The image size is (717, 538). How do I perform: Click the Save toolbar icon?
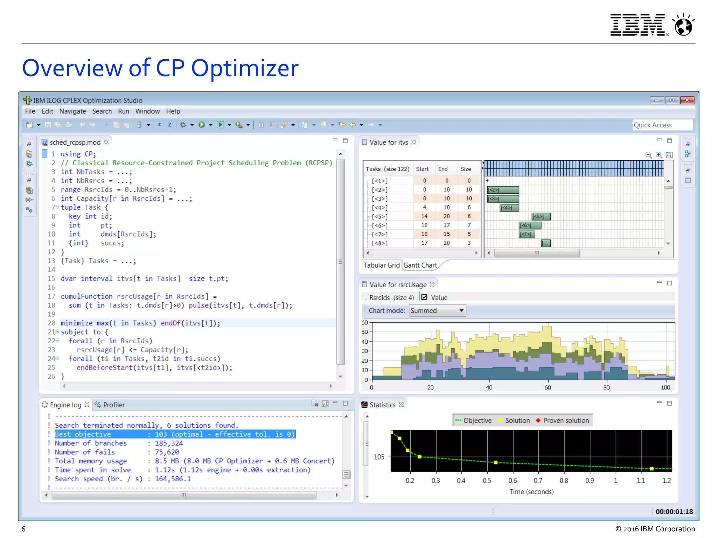(48, 125)
